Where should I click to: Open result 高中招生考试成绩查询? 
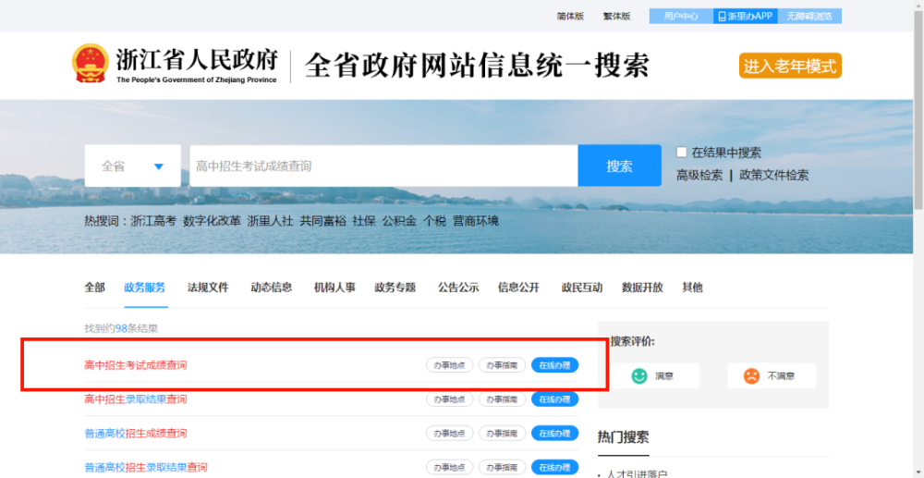[x=136, y=365]
